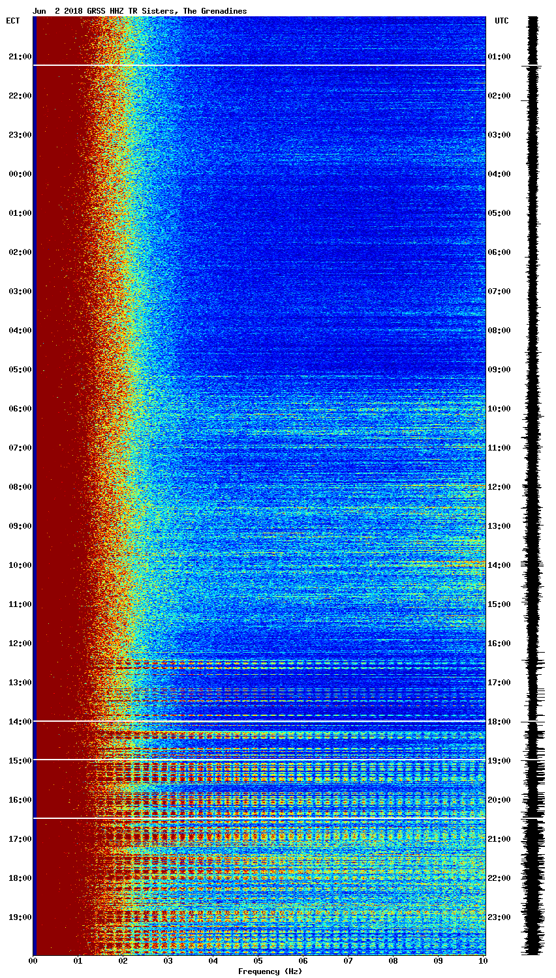Pick the 08:00 label on the UTC axis
This screenshot has width=556, height=978.
[x=499, y=331]
